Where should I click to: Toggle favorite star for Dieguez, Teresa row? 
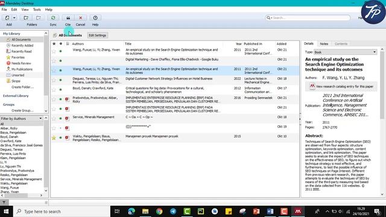point(54,80)
